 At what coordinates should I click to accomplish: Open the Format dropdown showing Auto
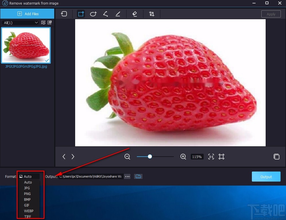click(29, 176)
